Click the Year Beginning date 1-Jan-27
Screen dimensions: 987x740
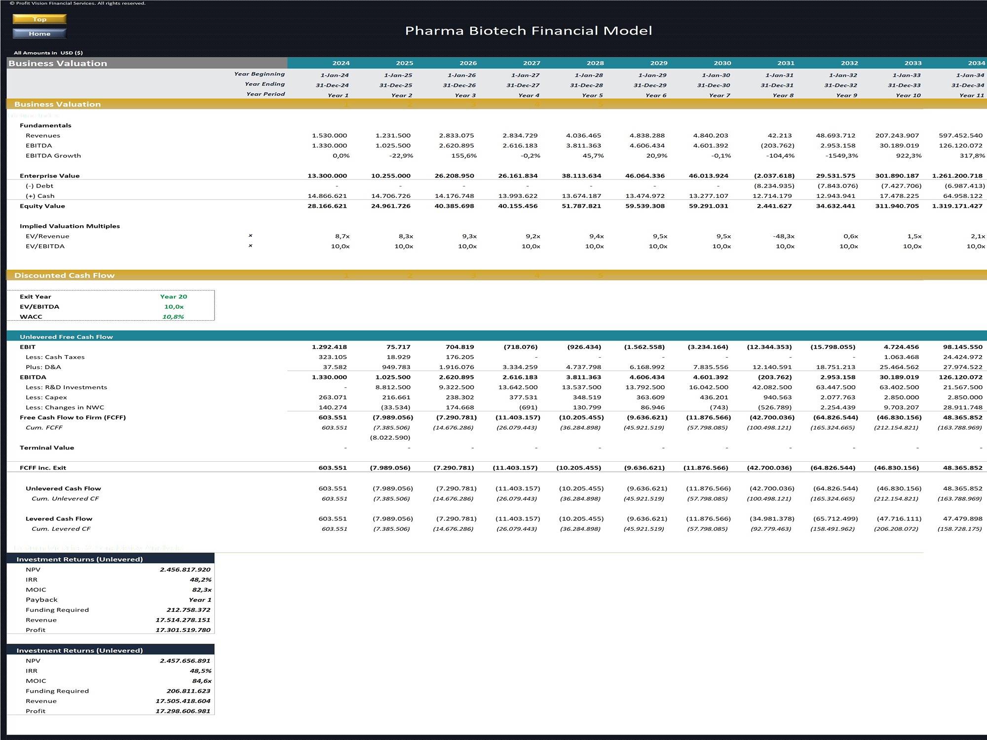point(526,75)
